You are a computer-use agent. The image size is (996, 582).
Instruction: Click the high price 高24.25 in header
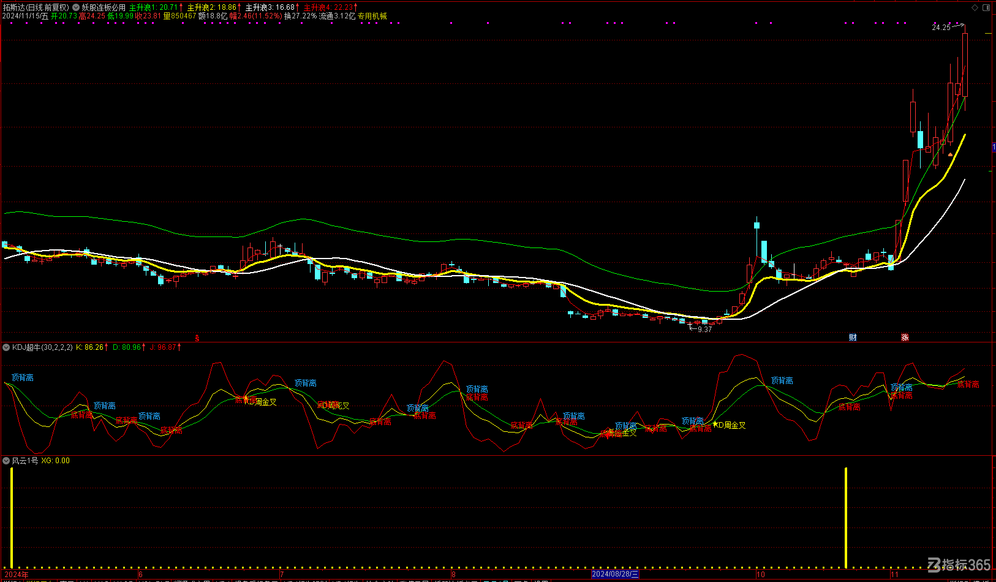tap(92, 17)
